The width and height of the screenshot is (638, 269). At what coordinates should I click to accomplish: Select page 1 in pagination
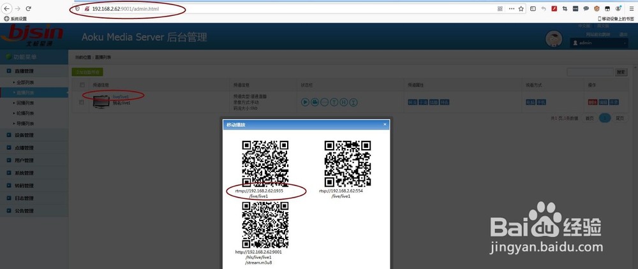pos(605,119)
